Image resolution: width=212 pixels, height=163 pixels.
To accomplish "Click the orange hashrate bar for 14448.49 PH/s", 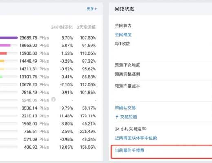I will click(x=2, y=61).
